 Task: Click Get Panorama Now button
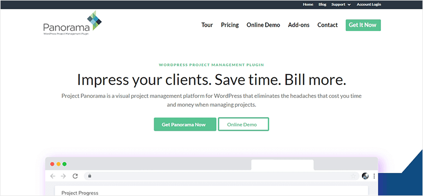tap(185, 124)
